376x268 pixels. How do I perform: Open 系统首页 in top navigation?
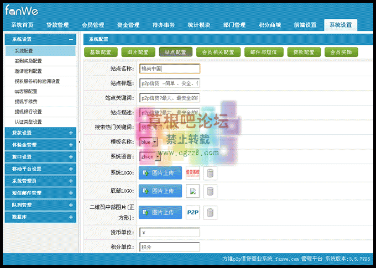pyautogui.click(x=22, y=25)
